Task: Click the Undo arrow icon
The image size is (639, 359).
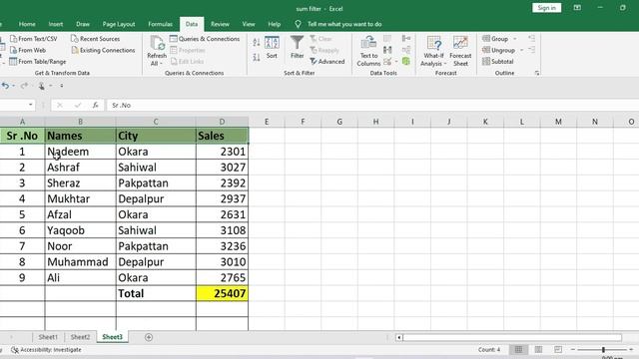Action: click(5, 86)
